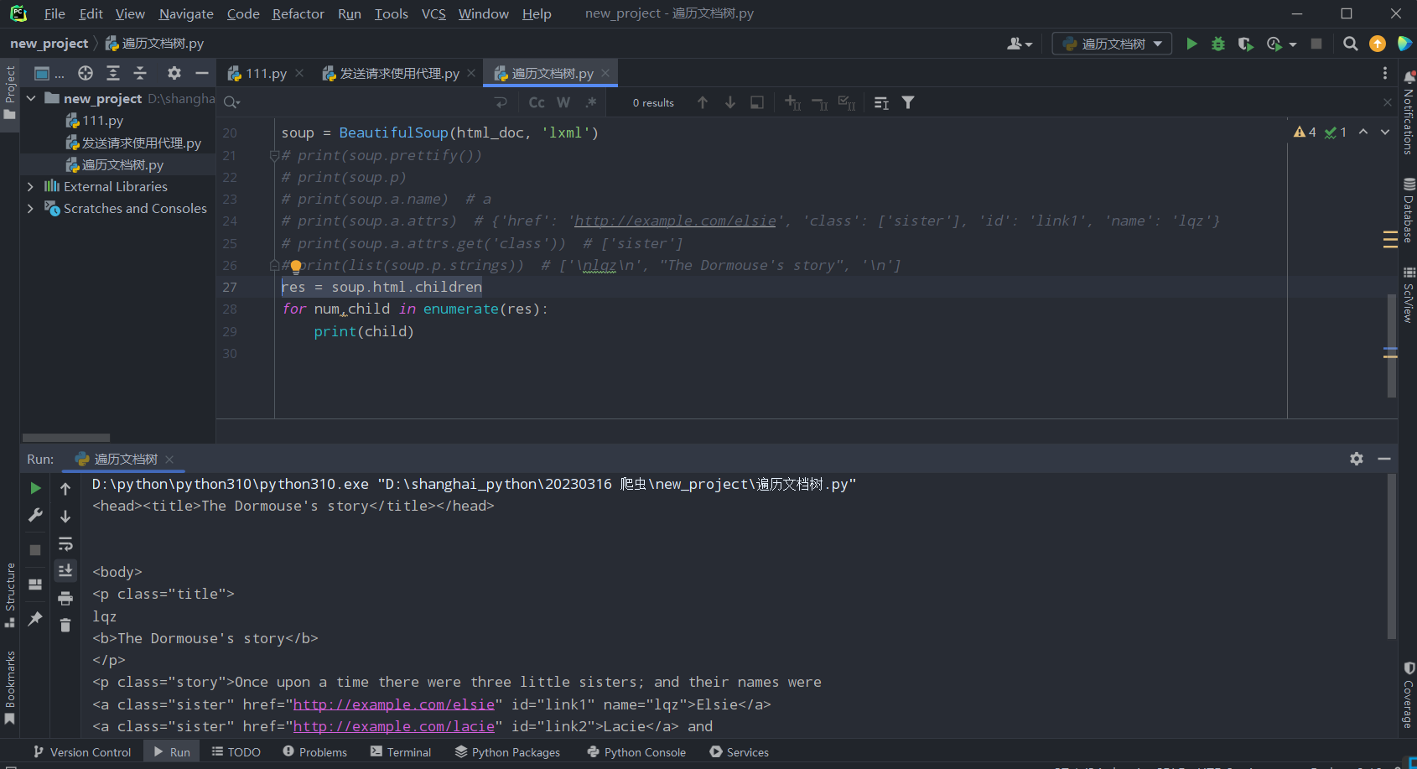Toggle whole words W in search bar

[x=563, y=102]
